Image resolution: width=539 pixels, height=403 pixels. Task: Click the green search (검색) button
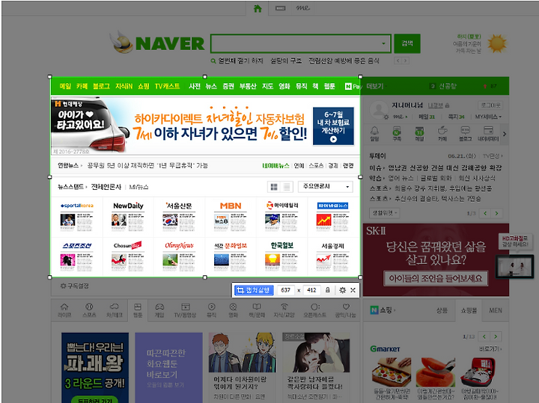(407, 43)
